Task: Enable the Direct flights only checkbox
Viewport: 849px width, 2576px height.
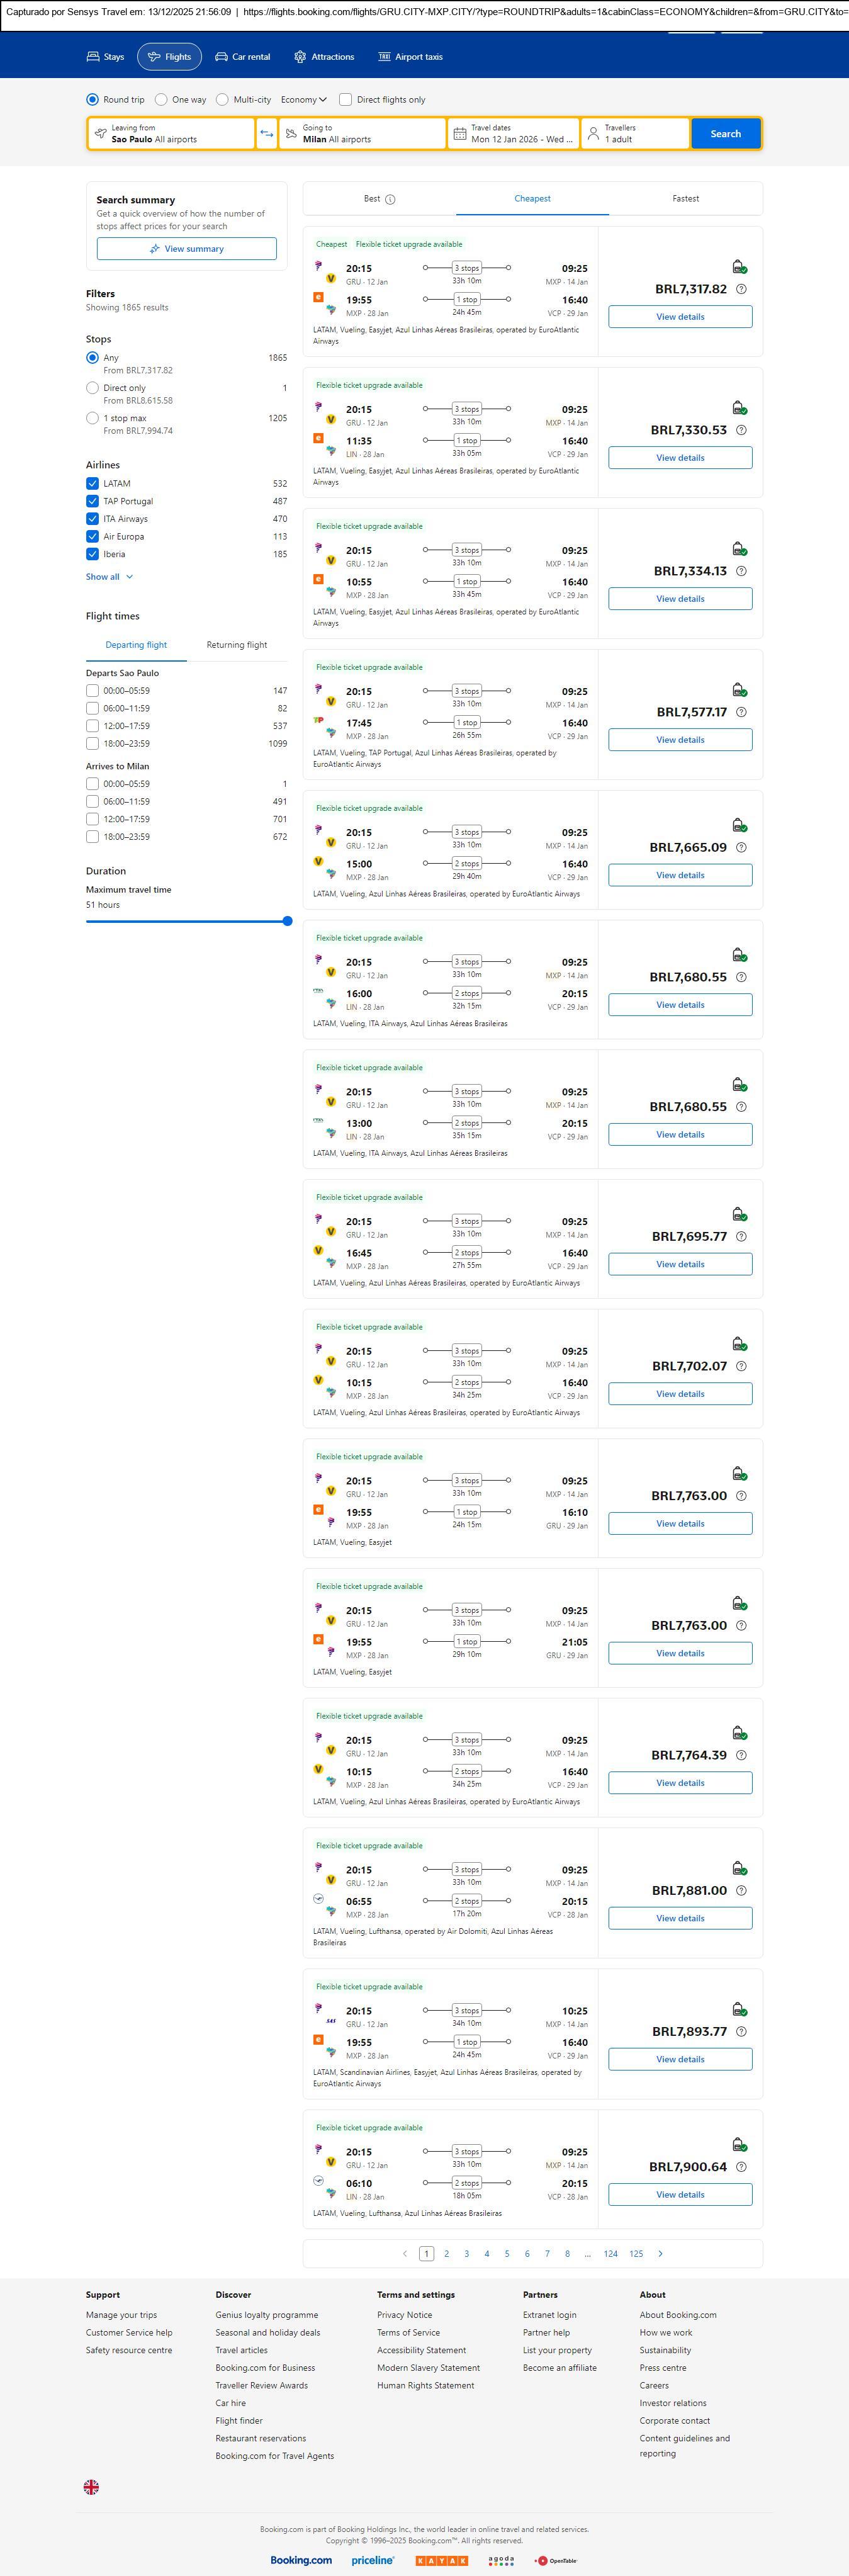Action: click(x=345, y=100)
